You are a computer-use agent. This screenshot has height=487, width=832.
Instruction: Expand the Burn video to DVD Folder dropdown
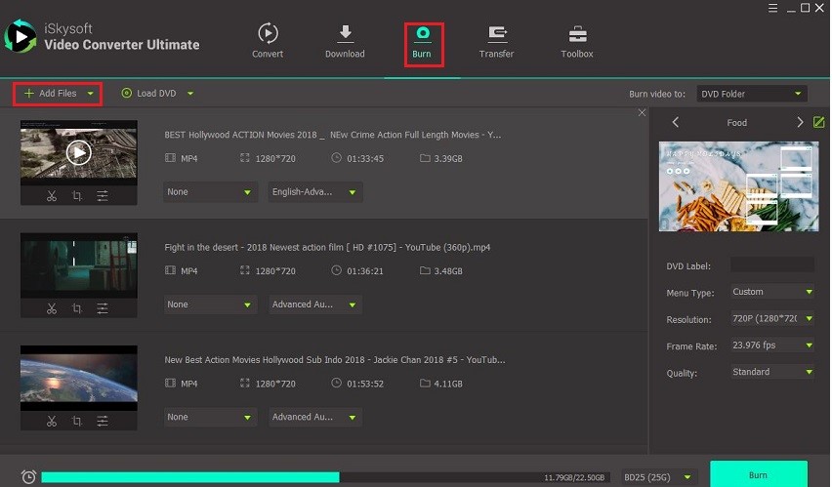point(752,94)
